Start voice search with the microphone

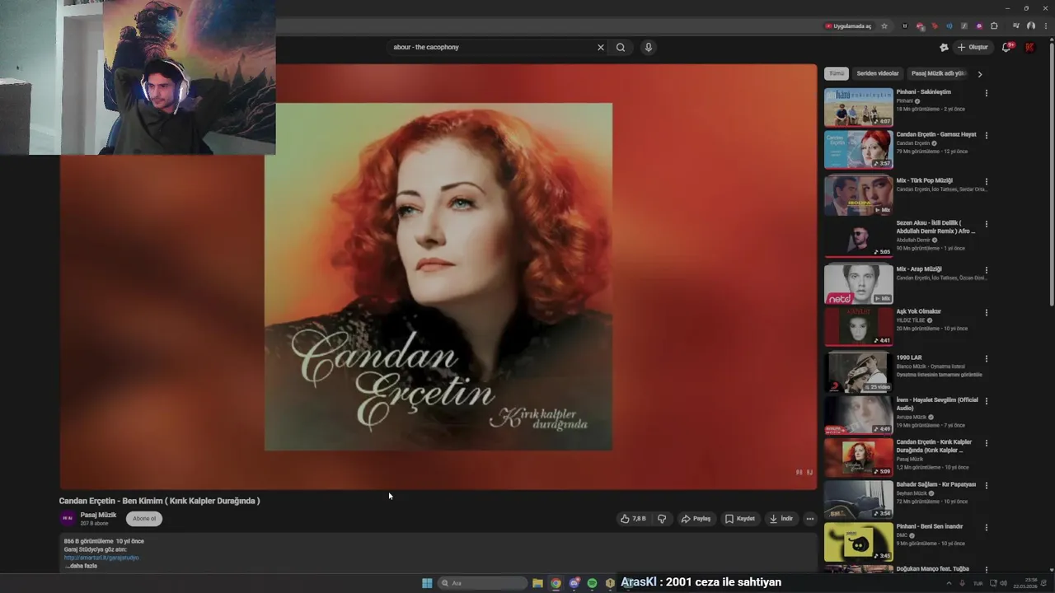point(648,47)
